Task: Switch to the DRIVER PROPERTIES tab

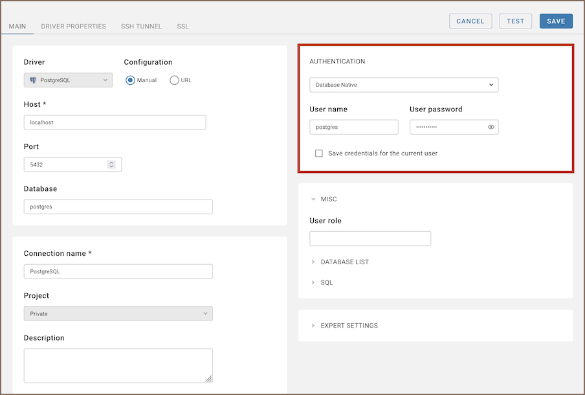Action: 73,27
